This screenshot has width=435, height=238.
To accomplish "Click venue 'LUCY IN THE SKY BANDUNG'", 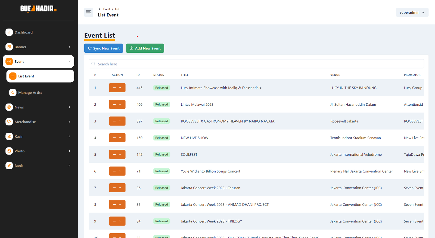I will pyautogui.click(x=353, y=88).
